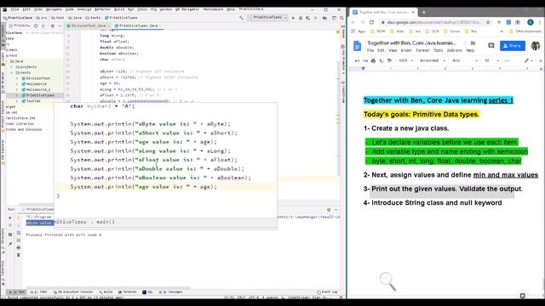This screenshot has height=306, width=545.
Task: Click spell check icon in Docs toolbar
Action: point(381,60)
